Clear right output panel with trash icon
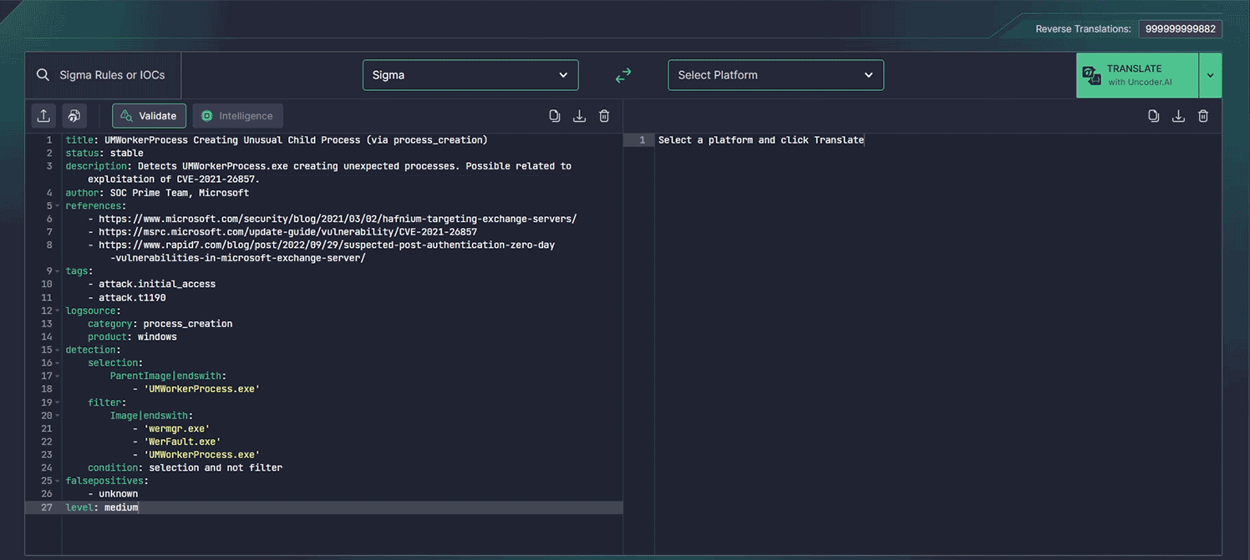The image size is (1250, 560). (1203, 116)
